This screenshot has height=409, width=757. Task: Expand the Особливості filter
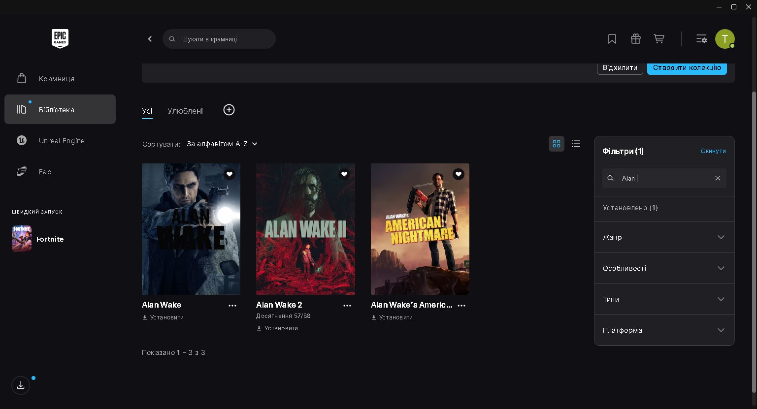pos(664,268)
